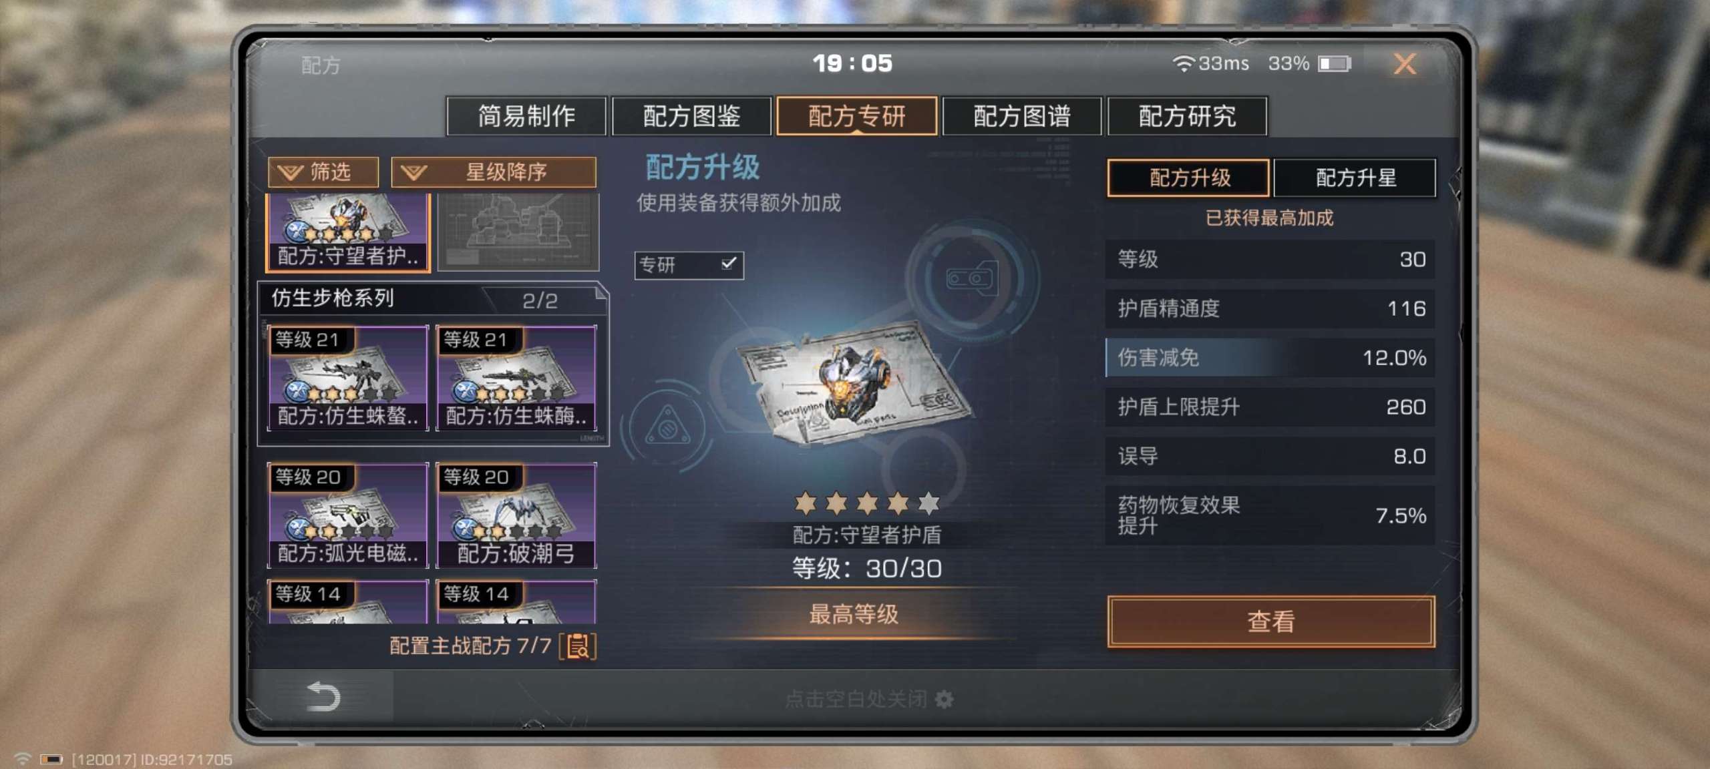The width and height of the screenshot is (1710, 769).
Task: Switch to 配方升星 mode
Action: coord(1355,178)
